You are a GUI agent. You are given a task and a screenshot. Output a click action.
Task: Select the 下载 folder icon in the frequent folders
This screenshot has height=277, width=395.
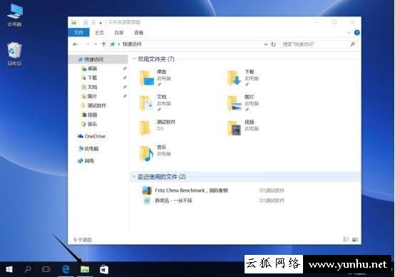click(x=235, y=78)
